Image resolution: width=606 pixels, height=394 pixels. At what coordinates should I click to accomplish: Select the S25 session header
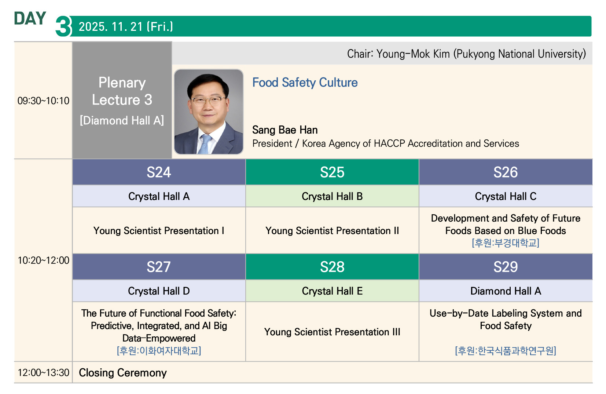pos(332,172)
